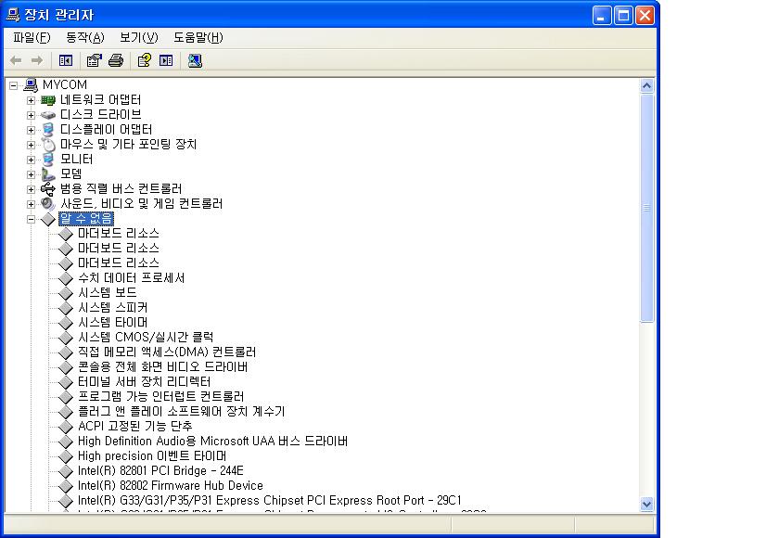
Task: Select the 알 수 없음 category label
Action: (x=86, y=219)
